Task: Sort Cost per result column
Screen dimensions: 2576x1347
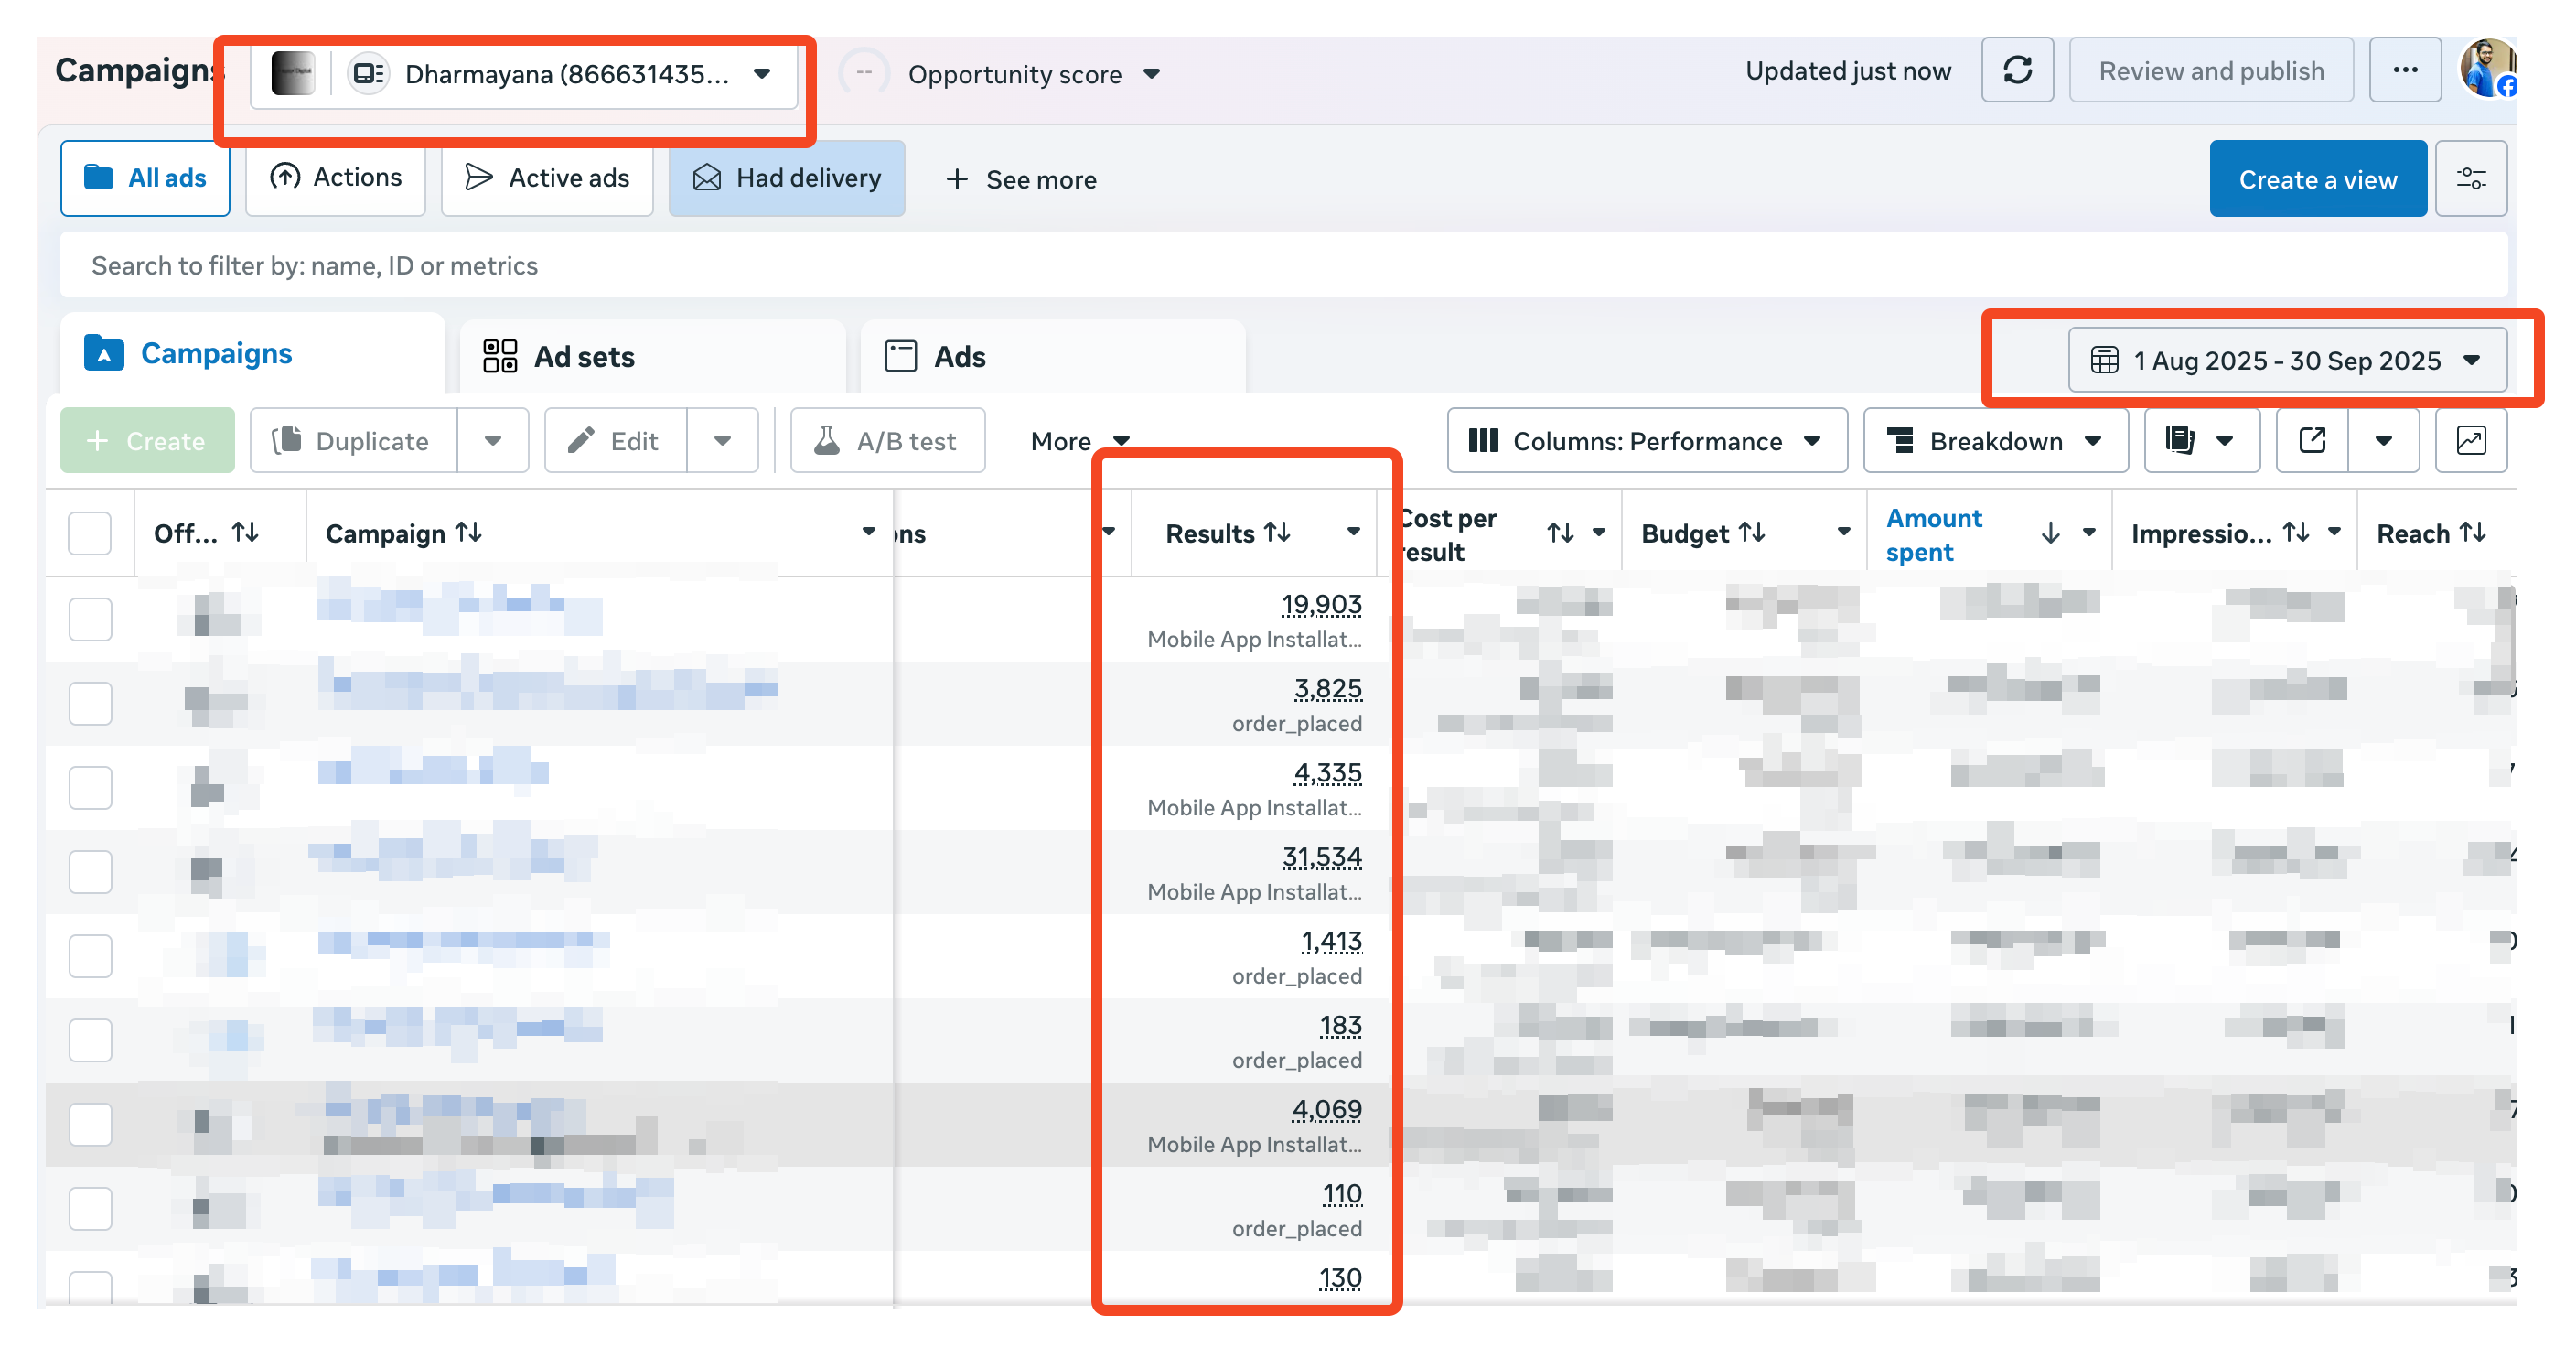Action: tap(1560, 533)
